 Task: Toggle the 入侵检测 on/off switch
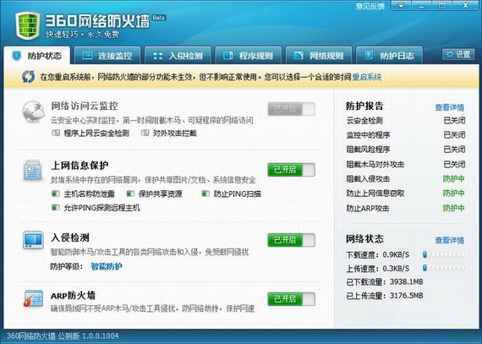click(x=291, y=240)
